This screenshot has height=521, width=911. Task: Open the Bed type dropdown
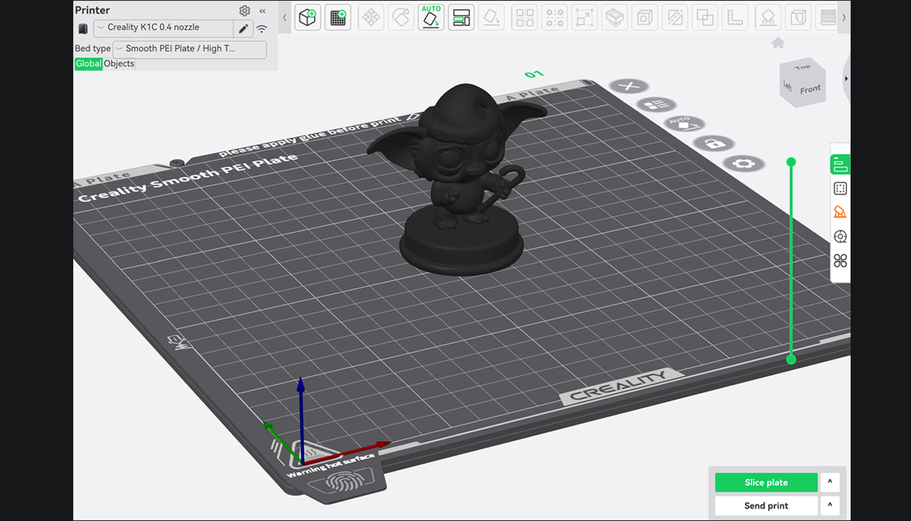189,49
